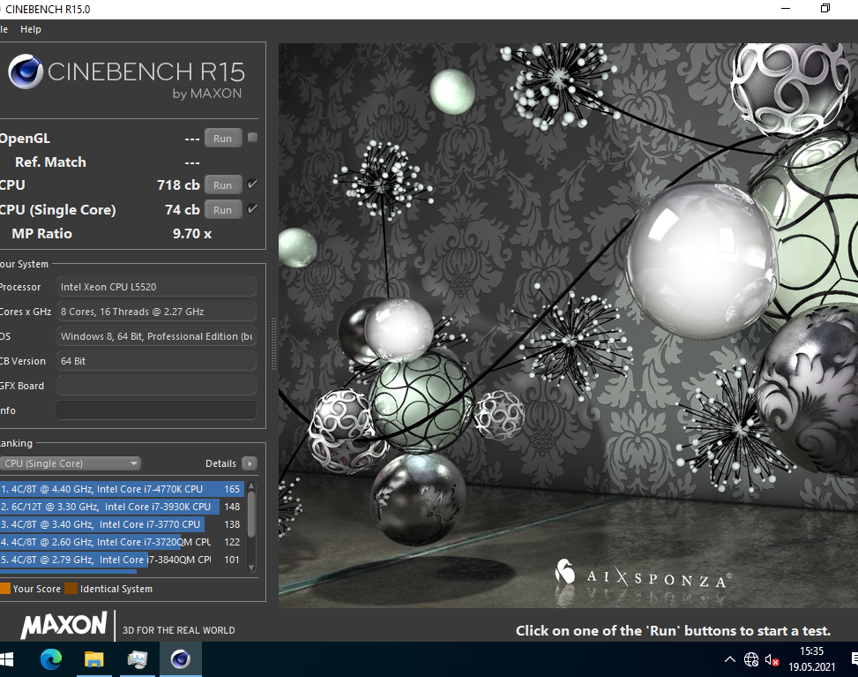Toggle the CPU test checkbox
Viewport: 858px width, 677px height.
click(x=252, y=184)
